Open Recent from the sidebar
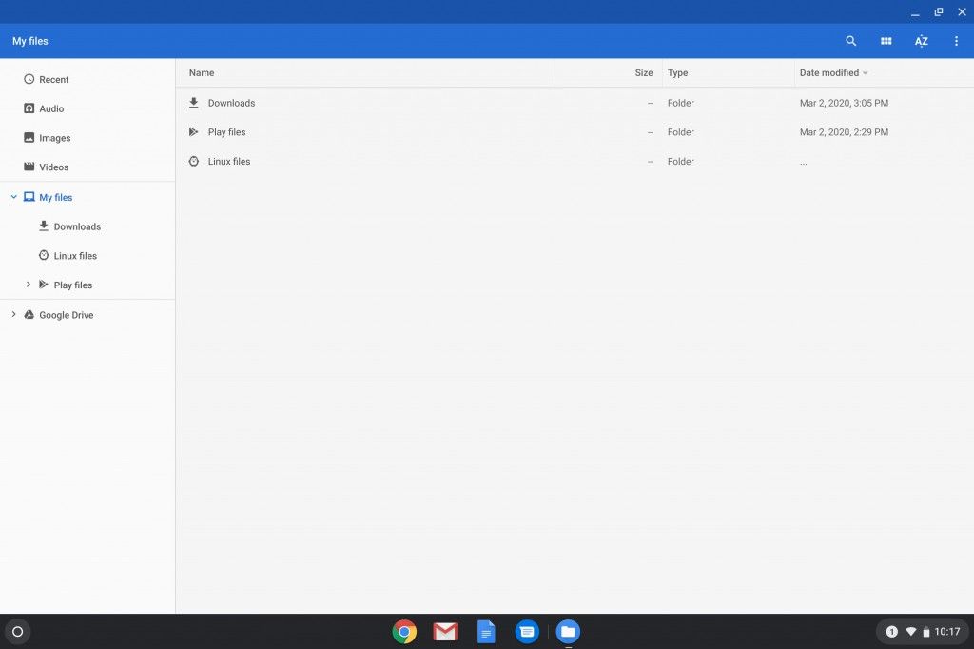The height and width of the screenshot is (649, 974). [x=54, y=79]
